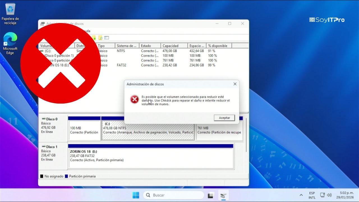The height and width of the screenshot is (202, 359).
Task: Sort by the Estado column header
Action: click(x=150, y=46)
